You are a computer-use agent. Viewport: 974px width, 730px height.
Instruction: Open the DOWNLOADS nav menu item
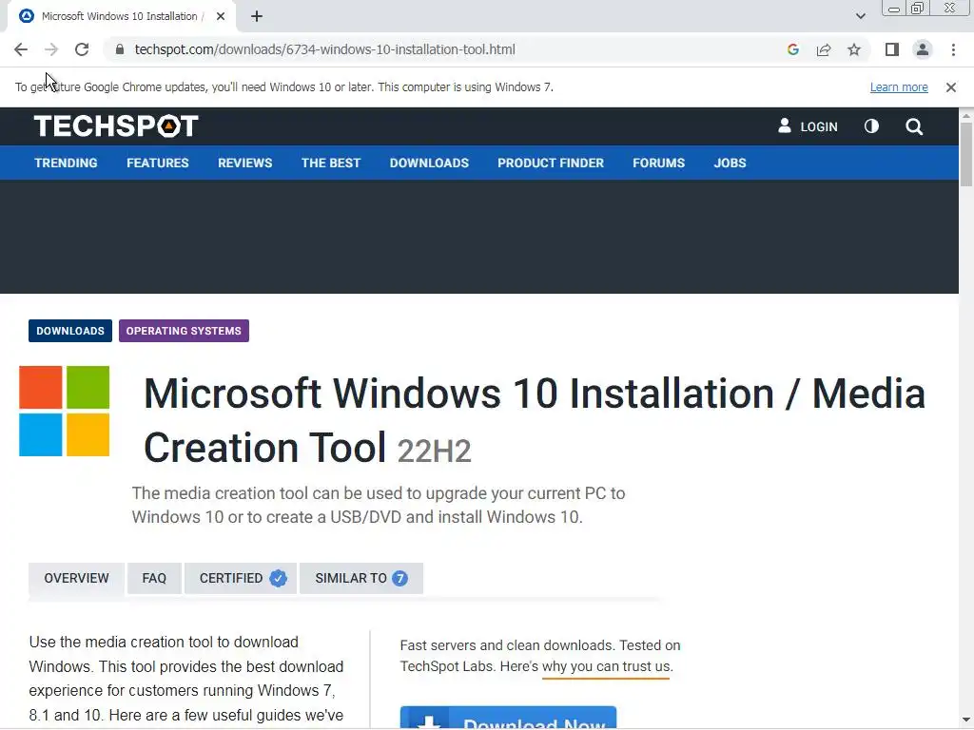(429, 163)
